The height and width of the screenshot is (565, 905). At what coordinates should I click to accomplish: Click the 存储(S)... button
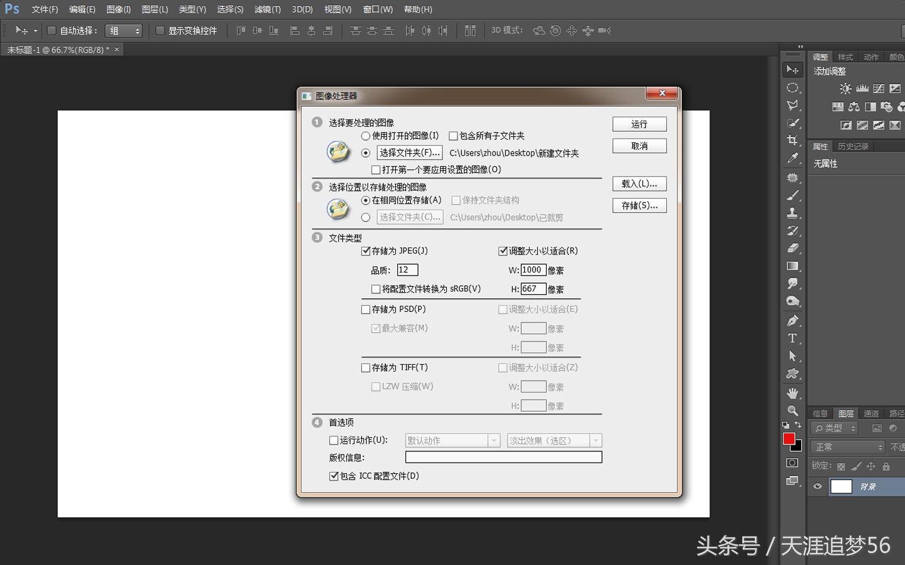(x=639, y=205)
